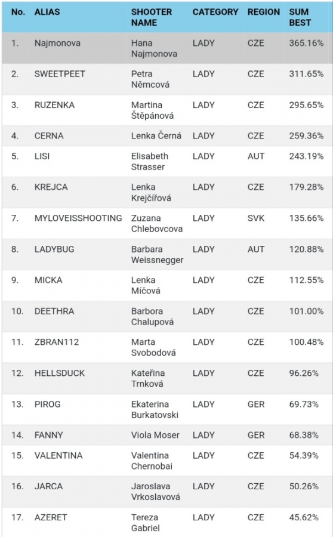Click the 365.16% score cell
The width and height of the screenshot is (333, 537).
306,43
